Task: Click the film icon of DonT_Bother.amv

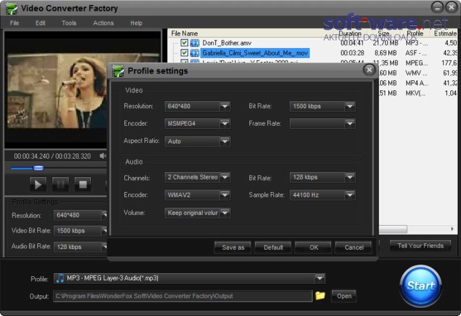Action: [x=195, y=43]
